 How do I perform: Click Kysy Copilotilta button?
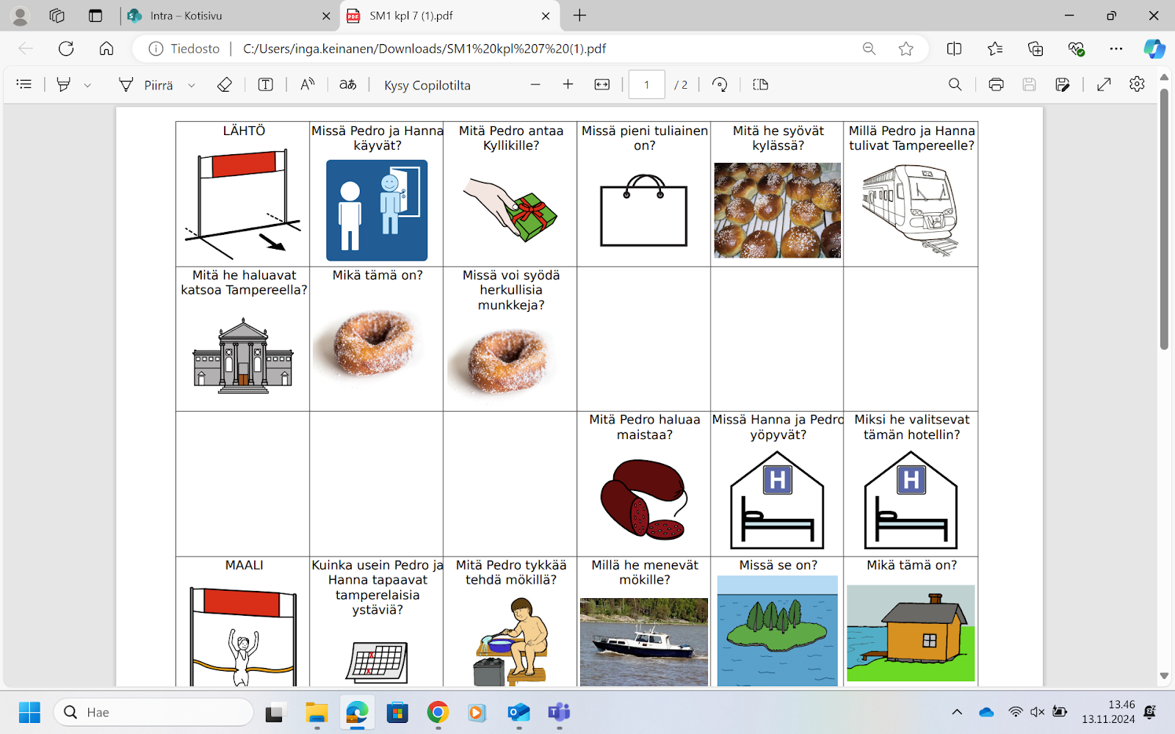427,85
